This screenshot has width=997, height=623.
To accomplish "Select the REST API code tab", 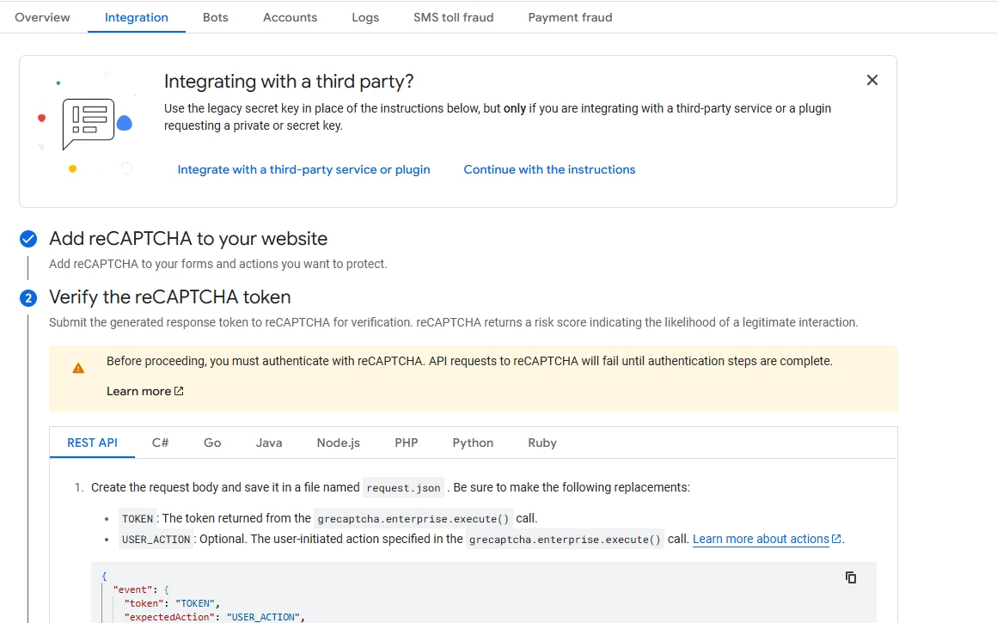I will pyautogui.click(x=92, y=443).
